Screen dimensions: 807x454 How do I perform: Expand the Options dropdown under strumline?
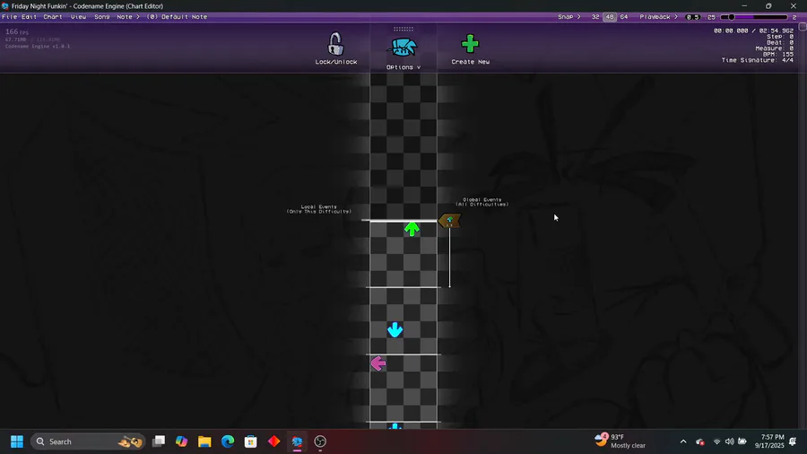(x=403, y=67)
